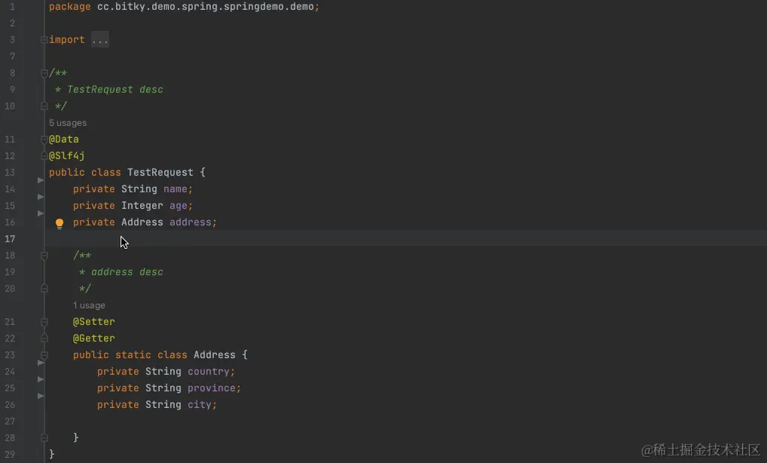This screenshot has height=463, width=767.
Task: Click the @Slf4j annotation
Action: [x=66, y=155]
